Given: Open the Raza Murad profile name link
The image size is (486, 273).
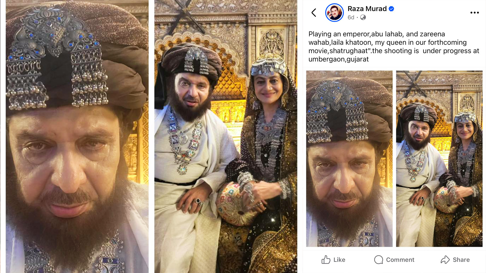Looking at the screenshot, I should [x=367, y=9].
